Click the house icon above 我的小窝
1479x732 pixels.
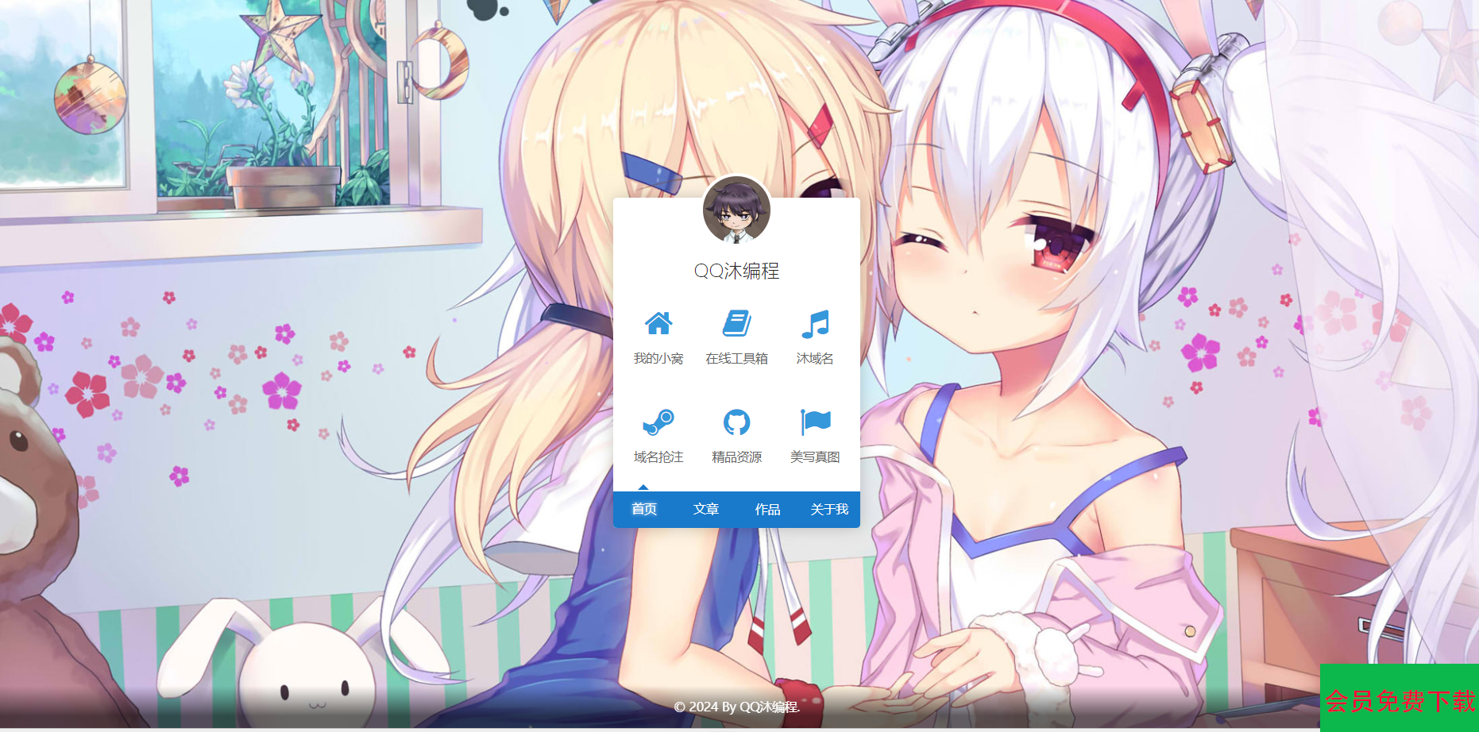[x=658, y=324]
